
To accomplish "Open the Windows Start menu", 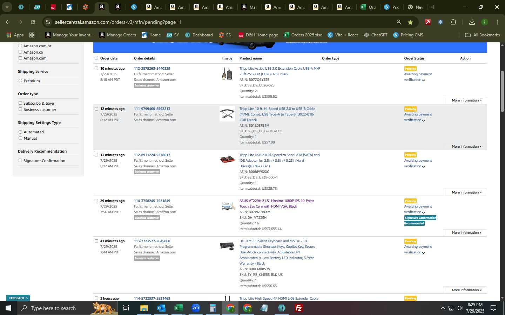I will pyautogui.click(x=8, y=308).
